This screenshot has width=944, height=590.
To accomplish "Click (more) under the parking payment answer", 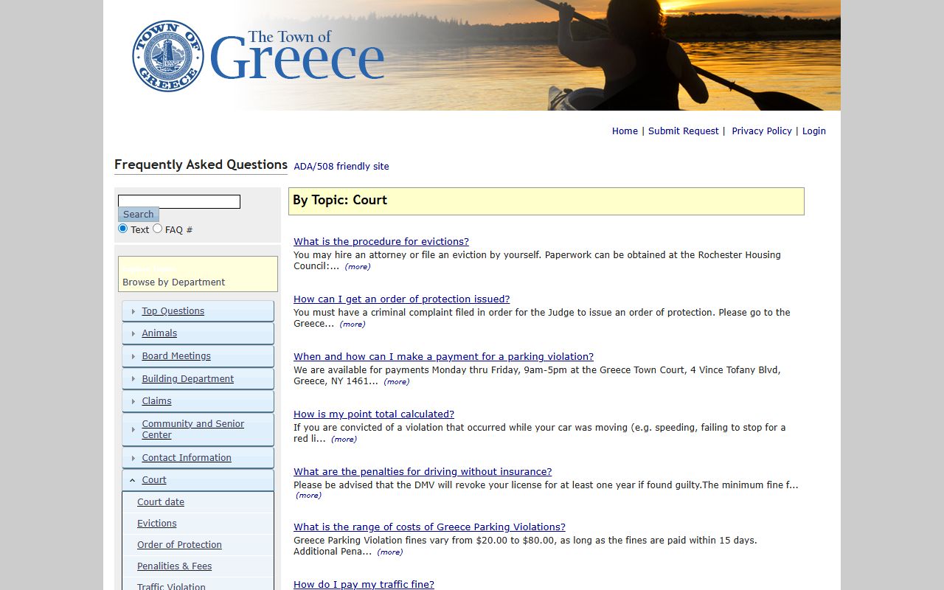I will [x=396, y=382].
